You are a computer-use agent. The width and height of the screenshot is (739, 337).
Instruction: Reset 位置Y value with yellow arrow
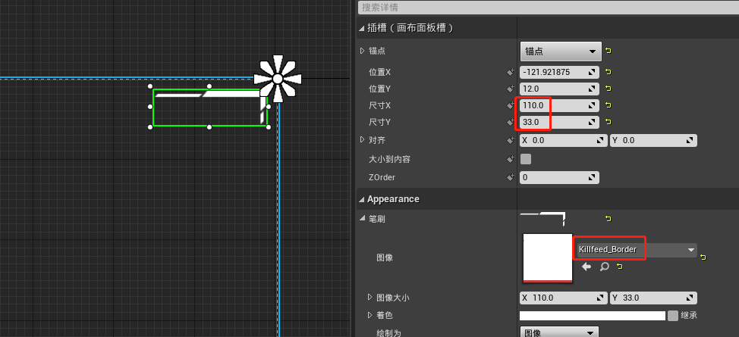click(608, 89)
